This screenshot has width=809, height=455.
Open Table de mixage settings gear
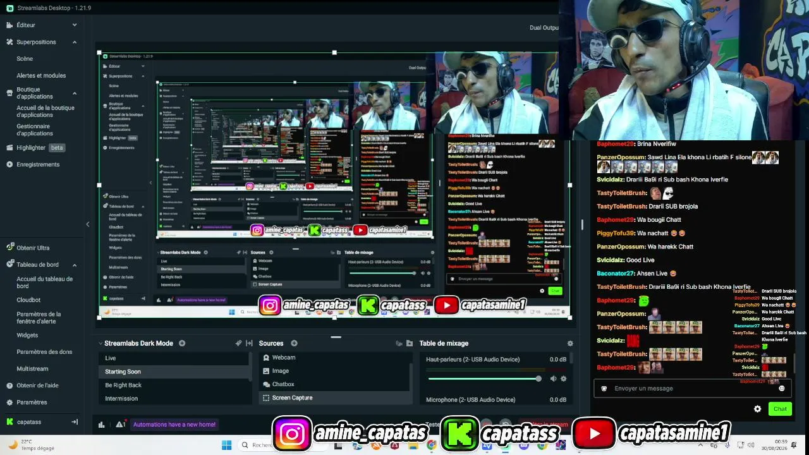[x=570, y=343]
